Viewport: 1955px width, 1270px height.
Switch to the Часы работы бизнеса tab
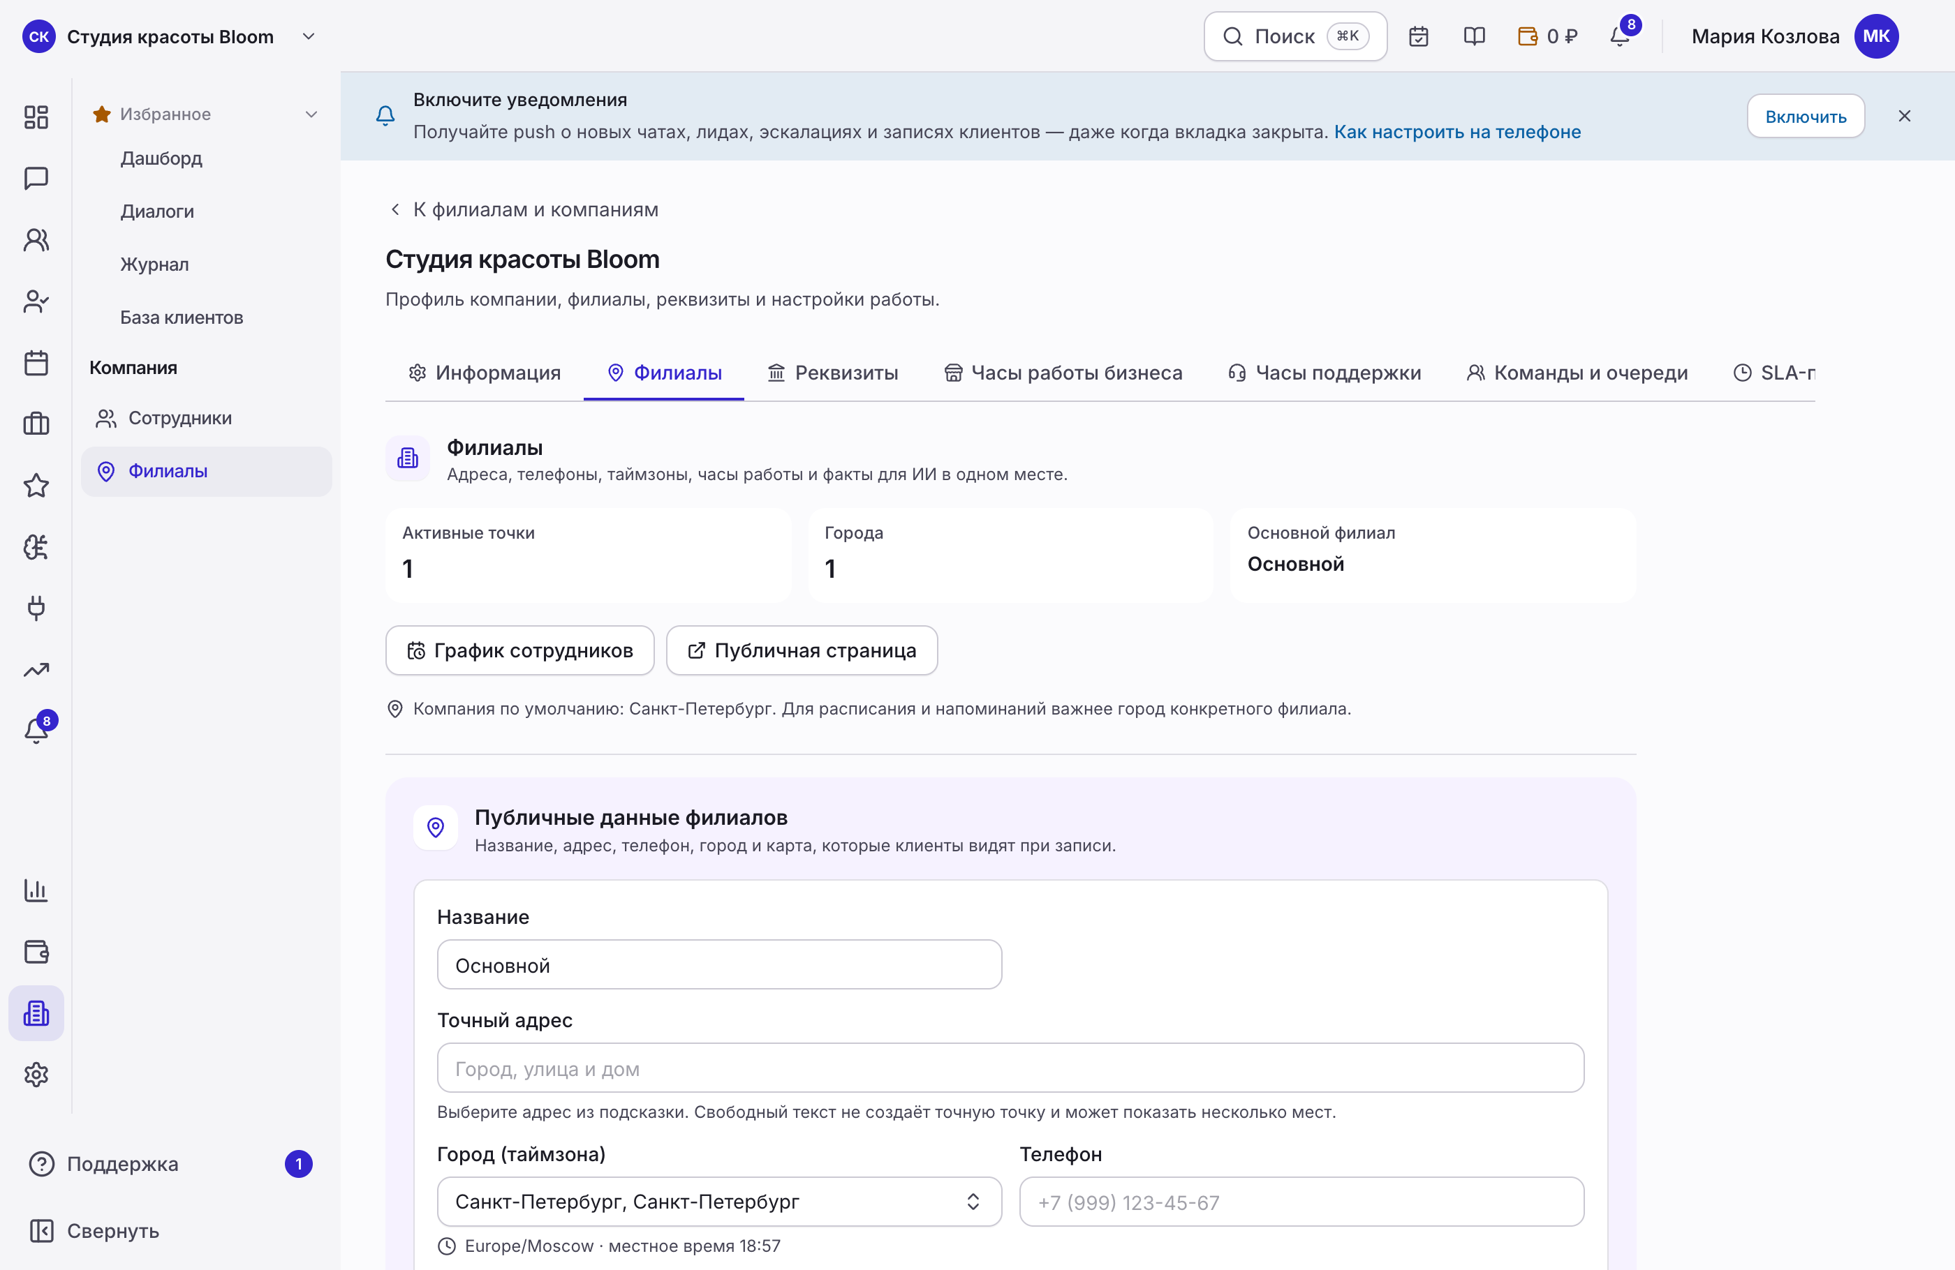1063,373
